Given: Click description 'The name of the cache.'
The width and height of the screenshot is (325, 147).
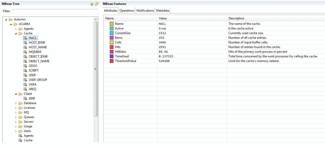Looking at the screenshot, I should pyautogui.click(x=244, y=24).
